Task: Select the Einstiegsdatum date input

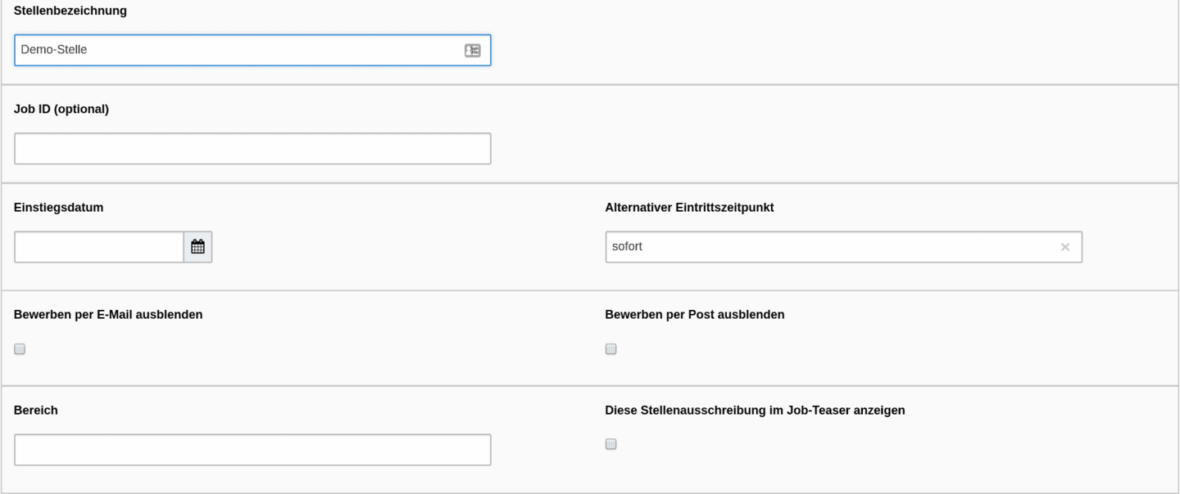Action: tap(99, 247)
